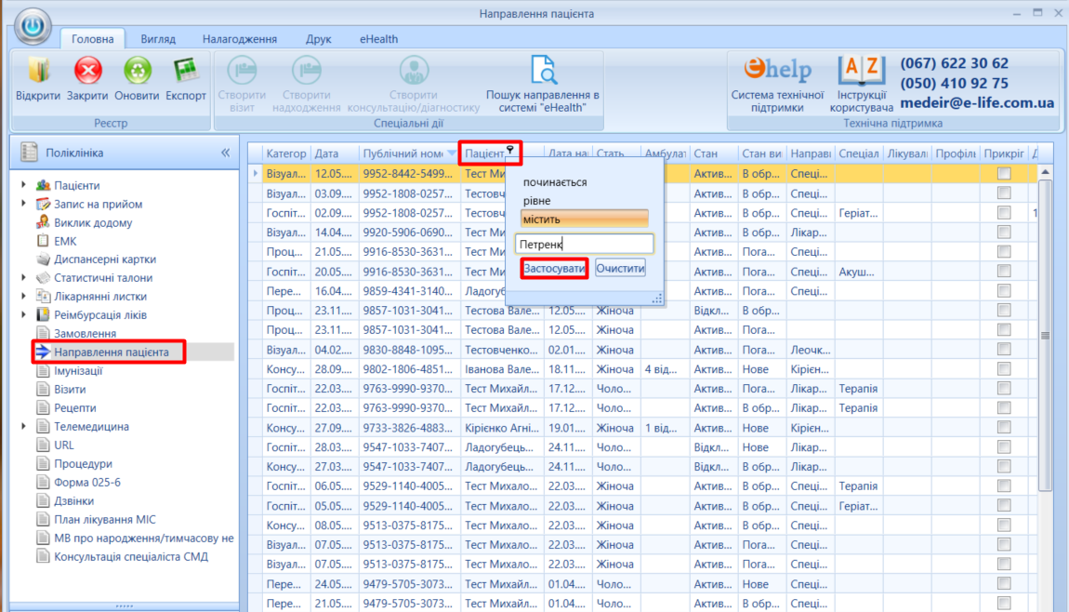Open Запис на прийом tree item
1069x612 pixels.
(x=99, y=204)
